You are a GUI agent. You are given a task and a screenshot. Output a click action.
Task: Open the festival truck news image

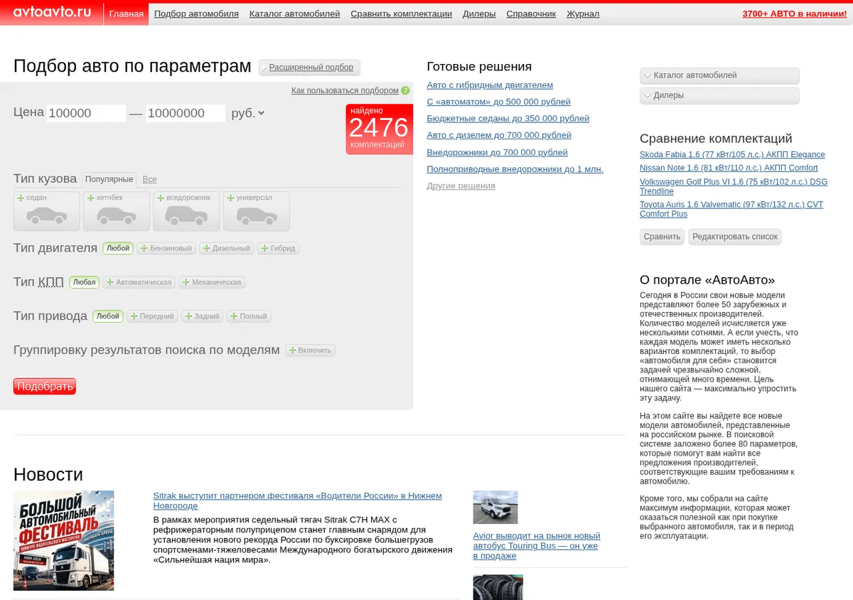(x=64, y=540)
